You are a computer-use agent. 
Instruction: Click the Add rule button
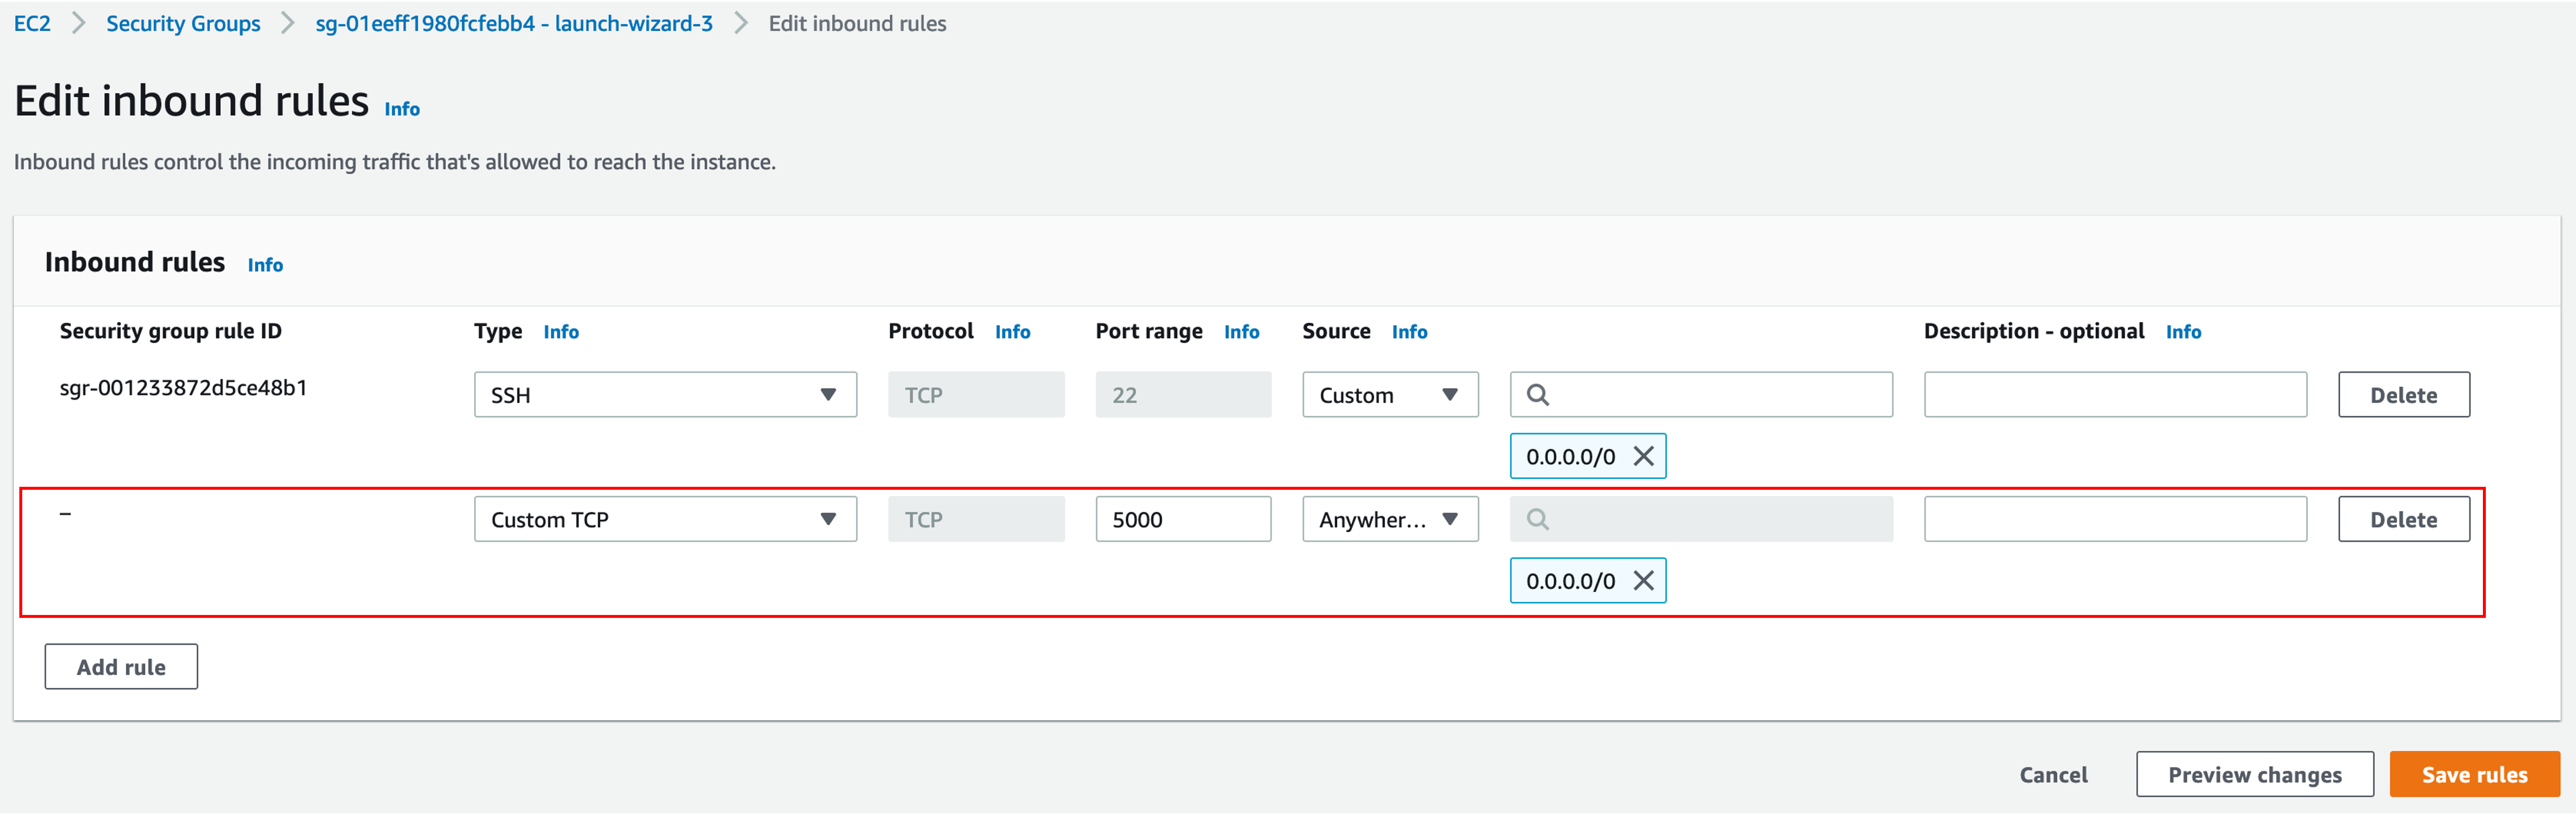[x=121, y=667]
